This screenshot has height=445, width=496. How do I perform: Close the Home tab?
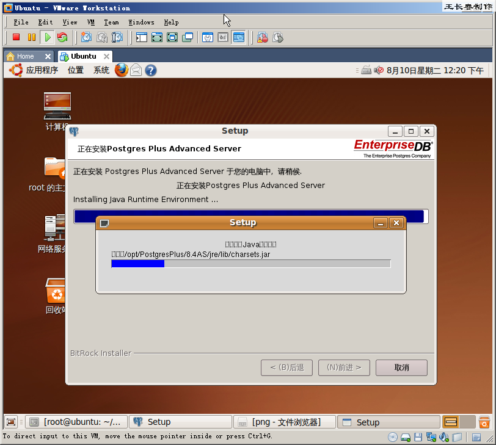pos(48,57)
